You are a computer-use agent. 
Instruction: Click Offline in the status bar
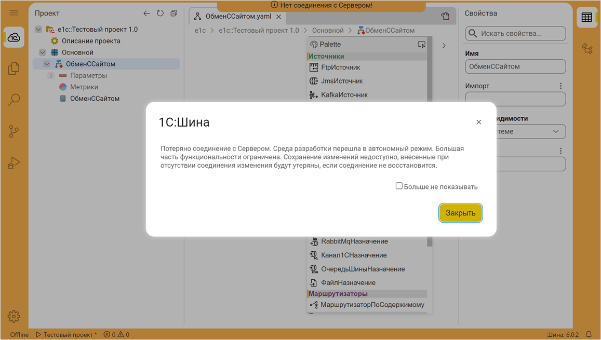coord(19,334)
